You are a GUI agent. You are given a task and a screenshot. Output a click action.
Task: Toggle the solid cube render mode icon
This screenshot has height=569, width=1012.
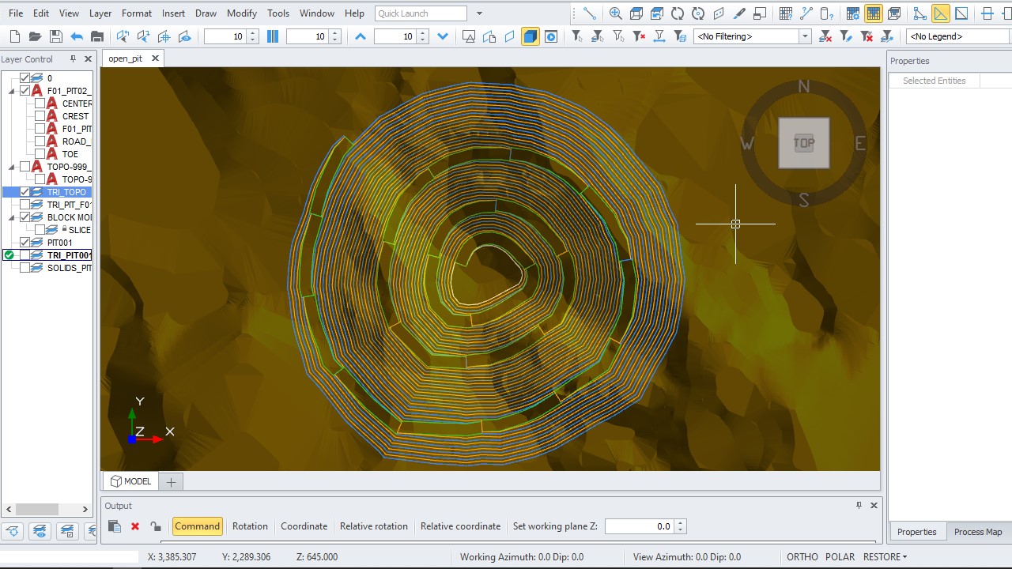click(531, 36)
